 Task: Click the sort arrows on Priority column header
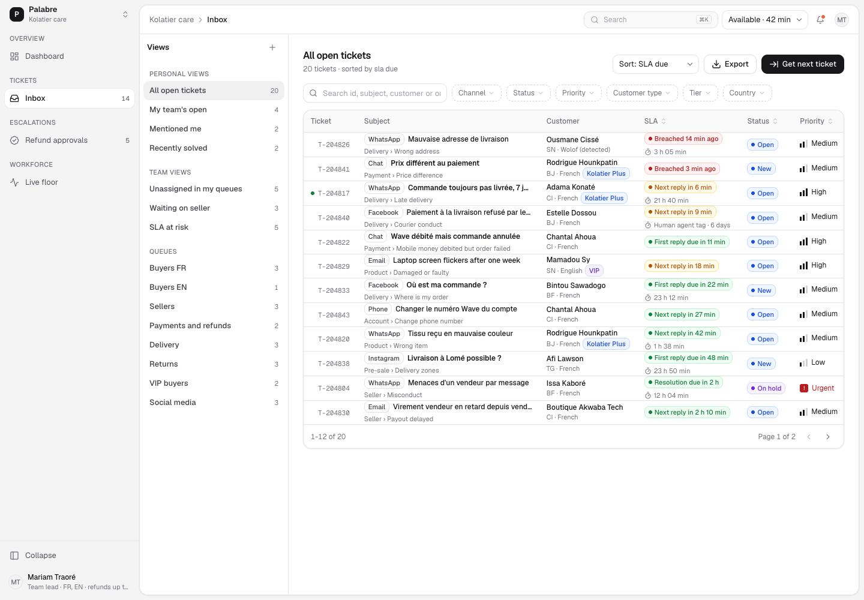(x=830, y=121)
